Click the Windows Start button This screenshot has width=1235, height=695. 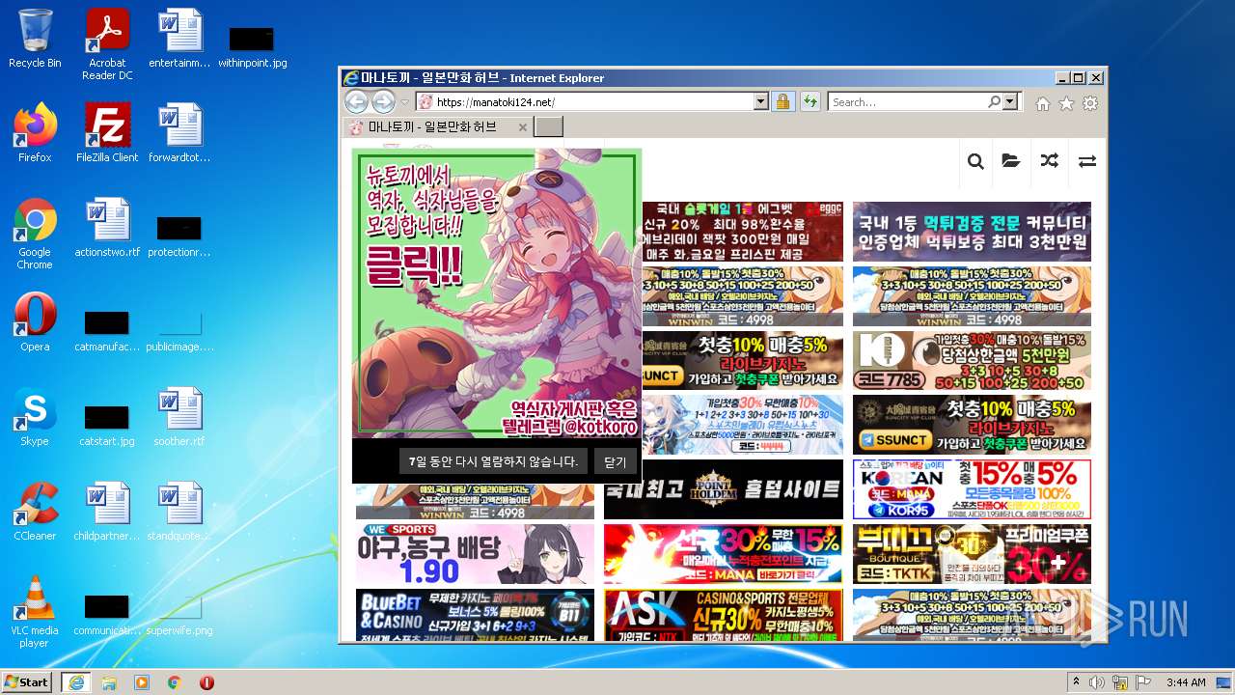pos(26,681)
